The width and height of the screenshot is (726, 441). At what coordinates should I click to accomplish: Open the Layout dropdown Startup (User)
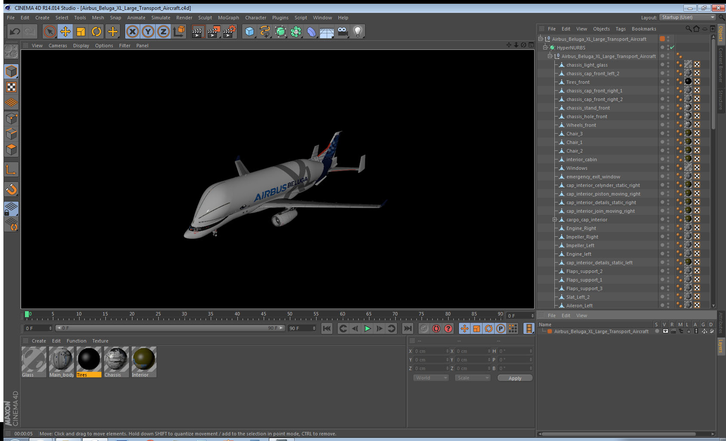(x=688, y=17)
